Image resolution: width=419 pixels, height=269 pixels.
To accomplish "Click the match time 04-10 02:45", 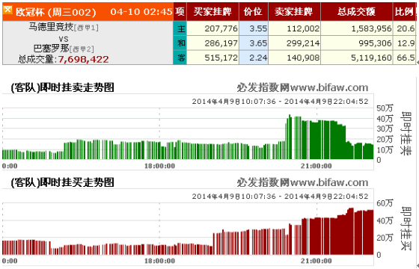I will pyautogui.click(x=141, y=12).
